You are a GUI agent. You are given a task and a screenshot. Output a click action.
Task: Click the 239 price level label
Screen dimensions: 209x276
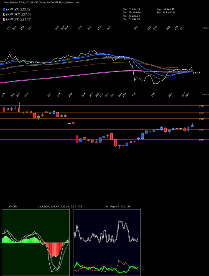click(201, 119)
